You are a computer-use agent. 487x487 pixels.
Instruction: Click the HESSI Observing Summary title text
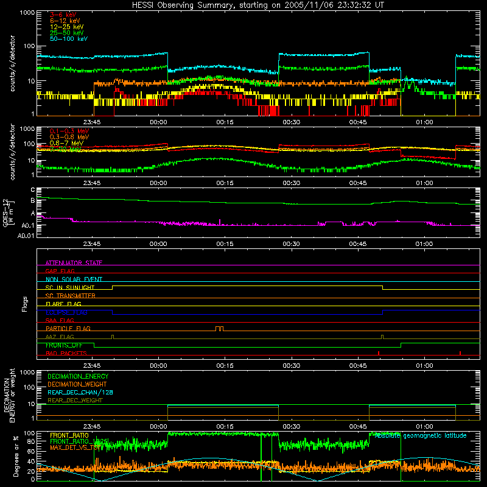click(258, 5)
